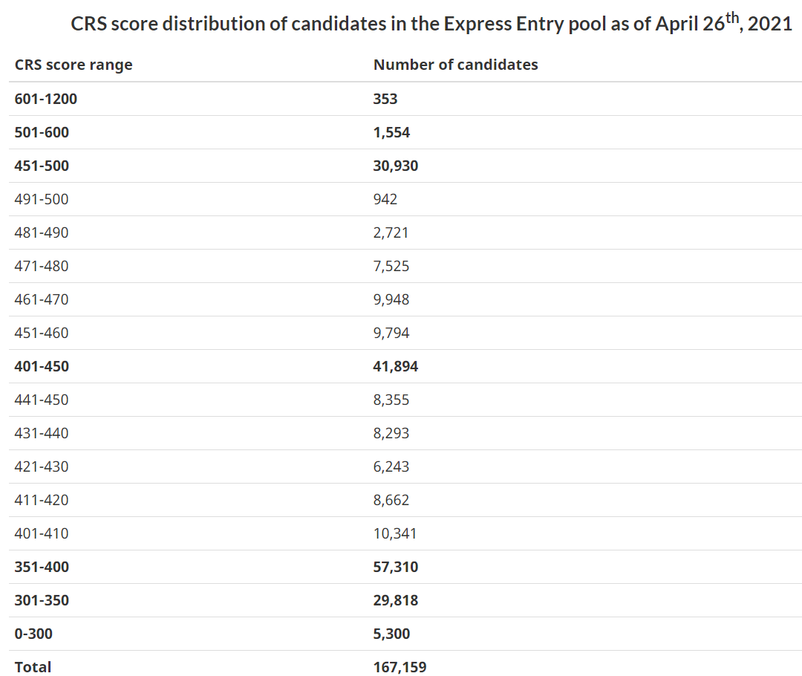Click the 491-500 sub-range cell
This screenshot has width=802, height=676.
click(x=42, y=199)
